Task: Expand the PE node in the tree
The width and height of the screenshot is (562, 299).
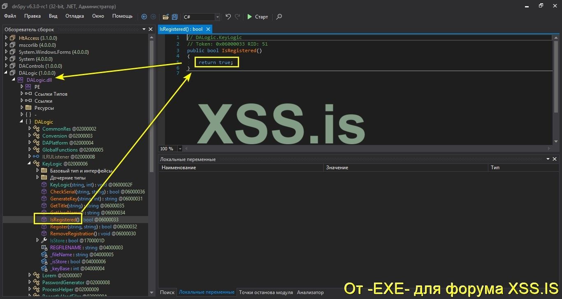Action: click(22, 87)
